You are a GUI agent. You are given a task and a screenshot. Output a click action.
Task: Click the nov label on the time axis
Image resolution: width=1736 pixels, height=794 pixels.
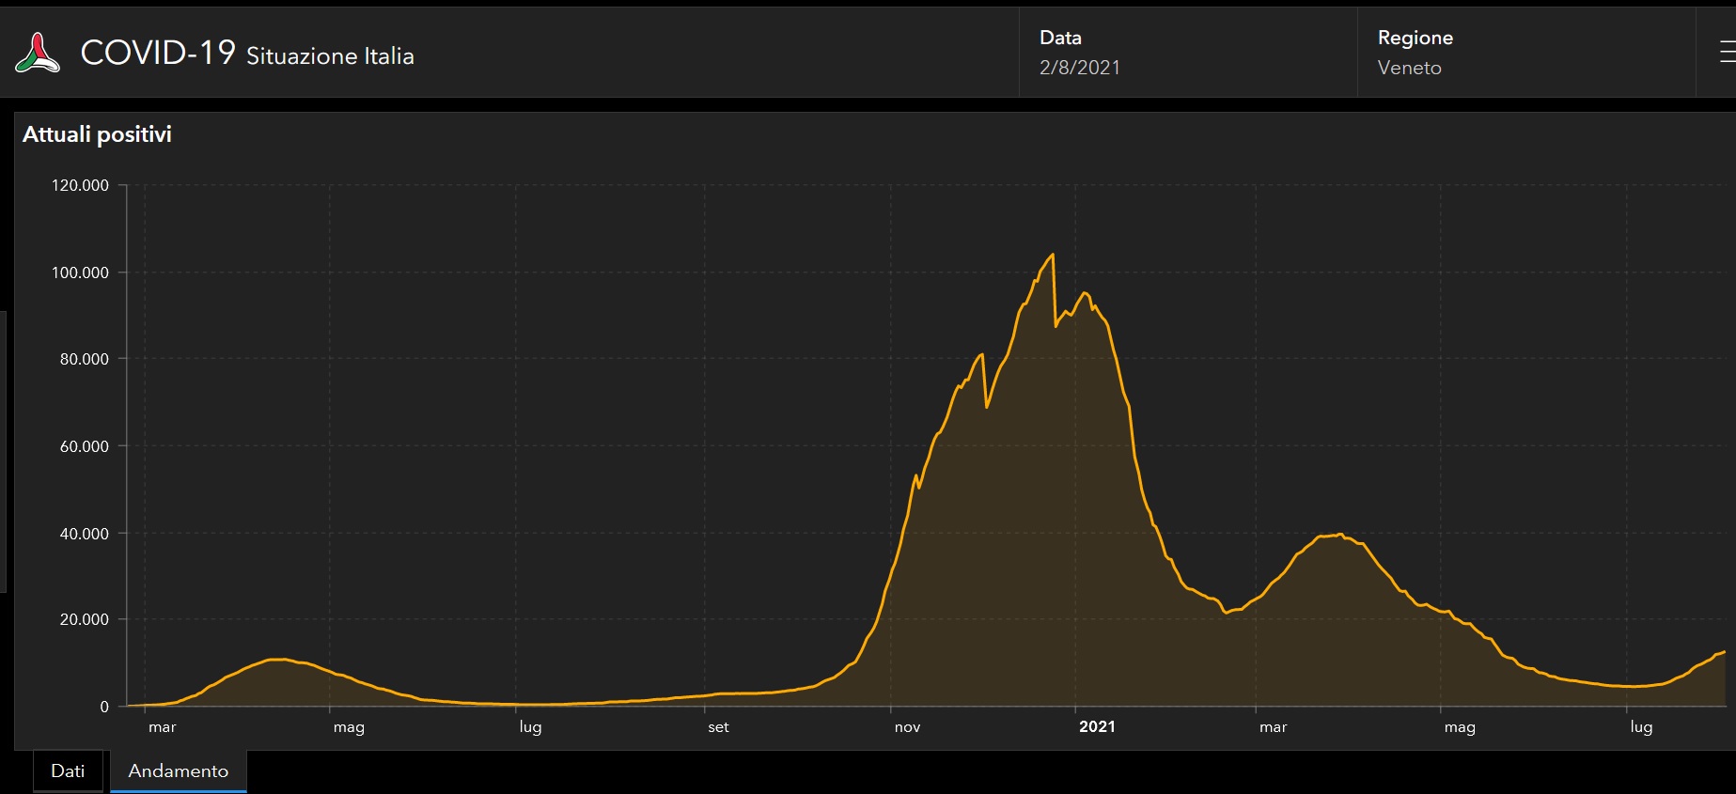point(907,727)
